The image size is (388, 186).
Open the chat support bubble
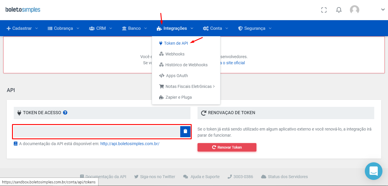click(373, 171)
